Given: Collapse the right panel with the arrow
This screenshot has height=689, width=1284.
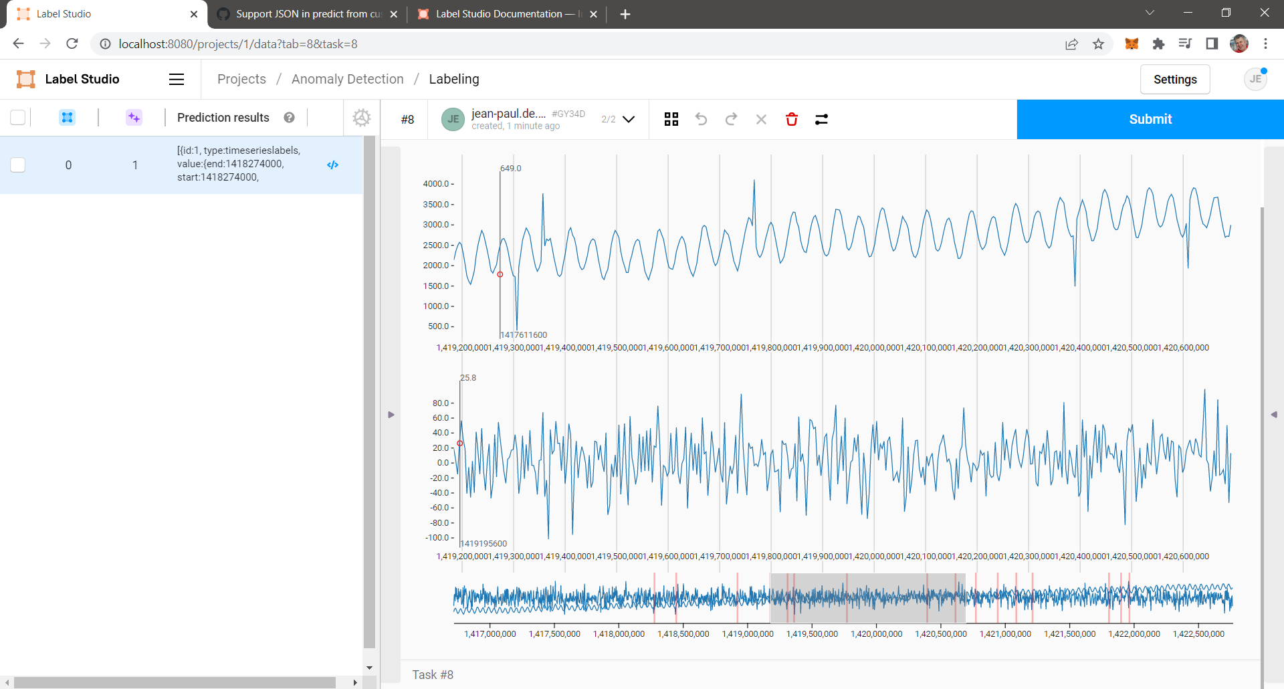Looking at the screenshot, I should [x=1275, y=414].
